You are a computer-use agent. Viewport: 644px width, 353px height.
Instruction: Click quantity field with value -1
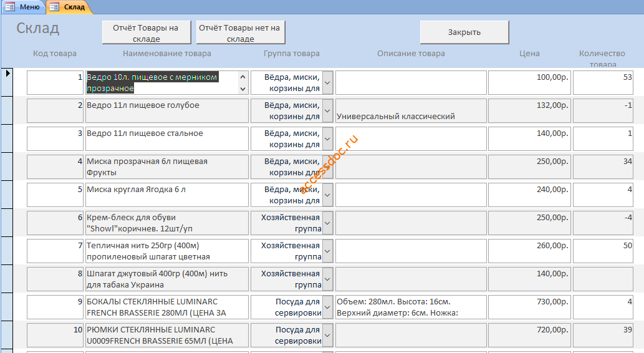click(603, 110)
